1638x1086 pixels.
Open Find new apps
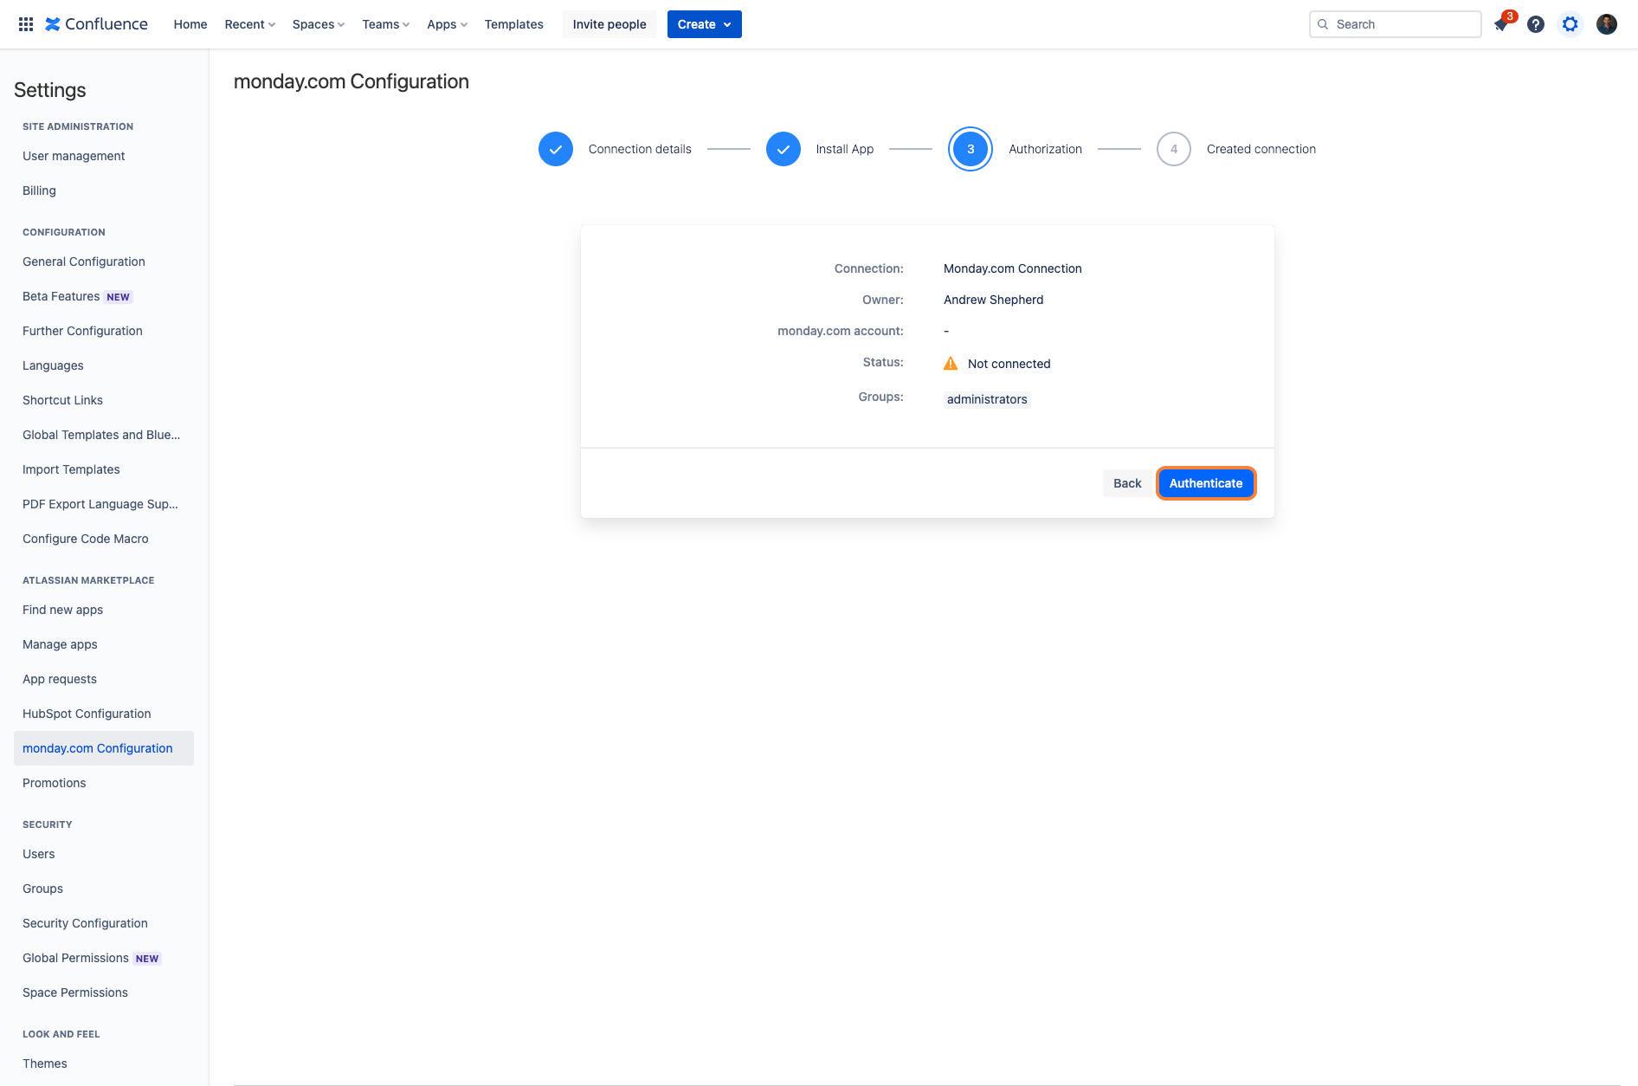point(104,610)
